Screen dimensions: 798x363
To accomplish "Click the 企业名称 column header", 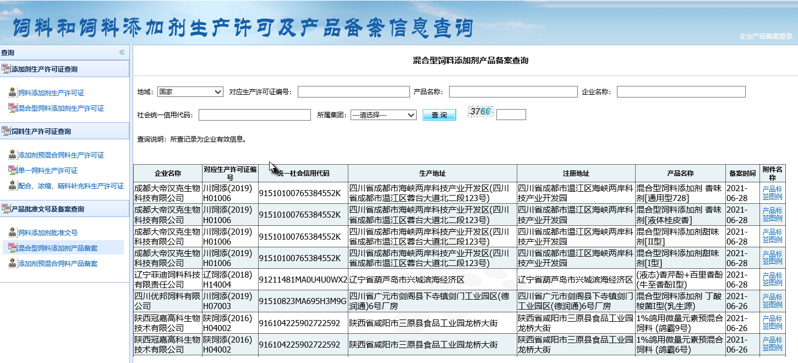I will [x=168, y=173].
